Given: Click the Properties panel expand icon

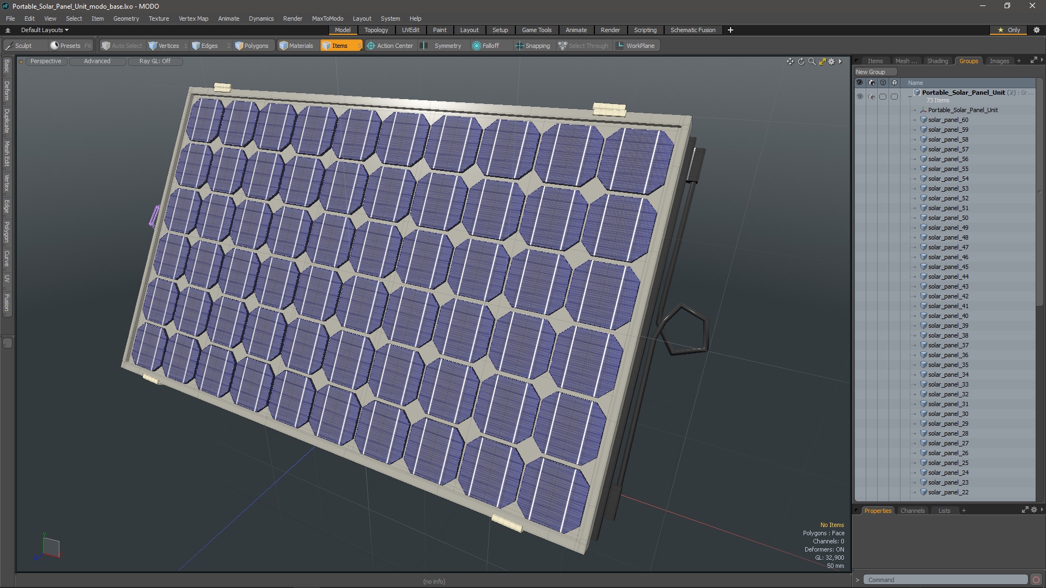Looking at the screenshot, I should pyautogui.click(x=1025, y=510).
